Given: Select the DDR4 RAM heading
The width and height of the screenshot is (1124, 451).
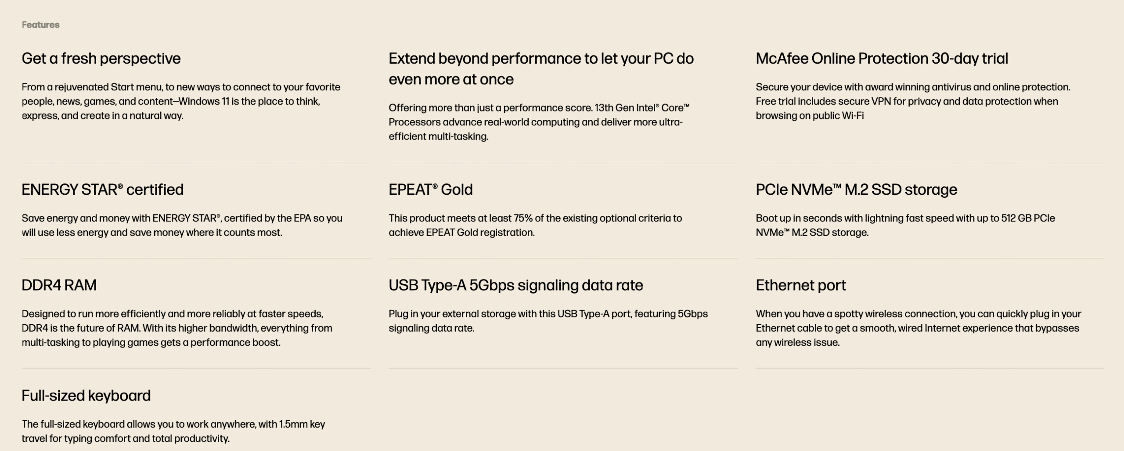Looking at the screenshot, I should [x=59, y=285].
